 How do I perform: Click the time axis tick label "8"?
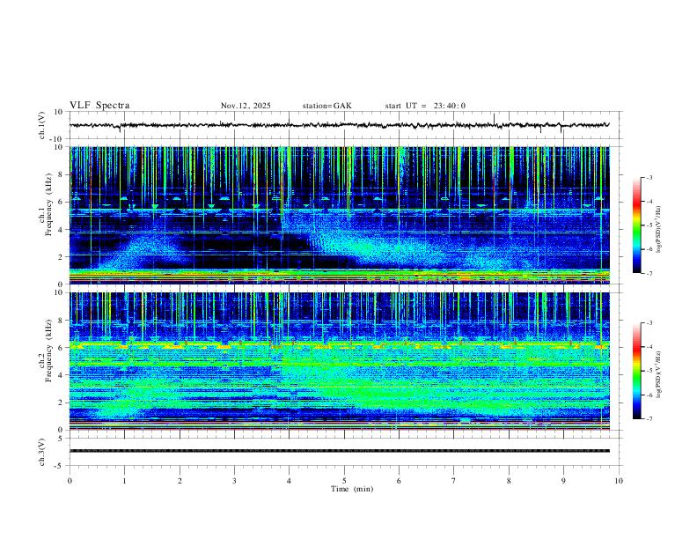tap(509, 481)
